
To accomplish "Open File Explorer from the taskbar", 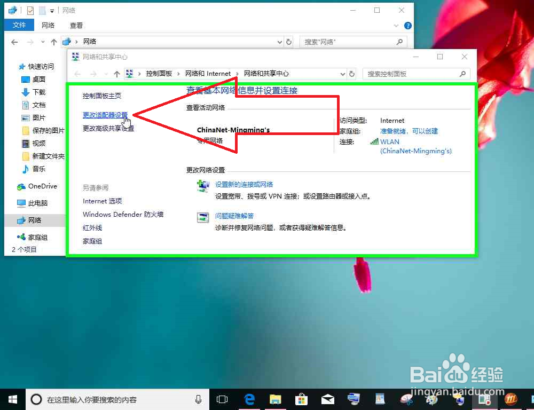I will [275, 399].
